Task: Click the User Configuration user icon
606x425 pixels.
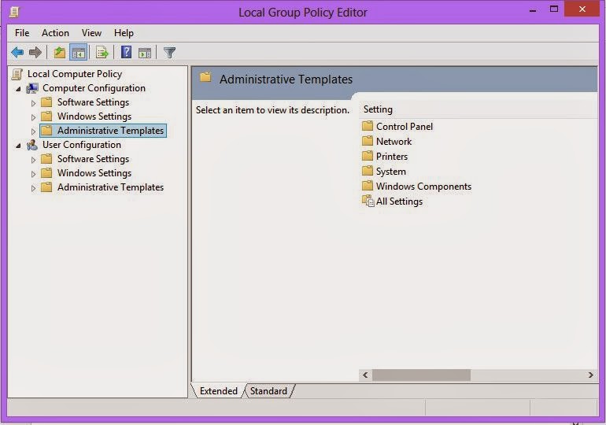Action: [x=32, y=146]
